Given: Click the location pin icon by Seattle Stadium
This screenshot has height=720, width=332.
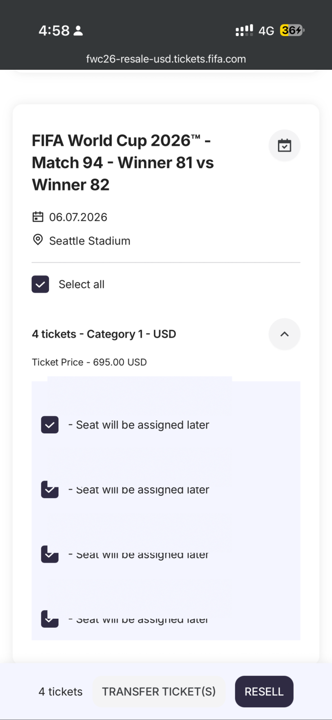Looking at the screenshot, I should (38, 240).
